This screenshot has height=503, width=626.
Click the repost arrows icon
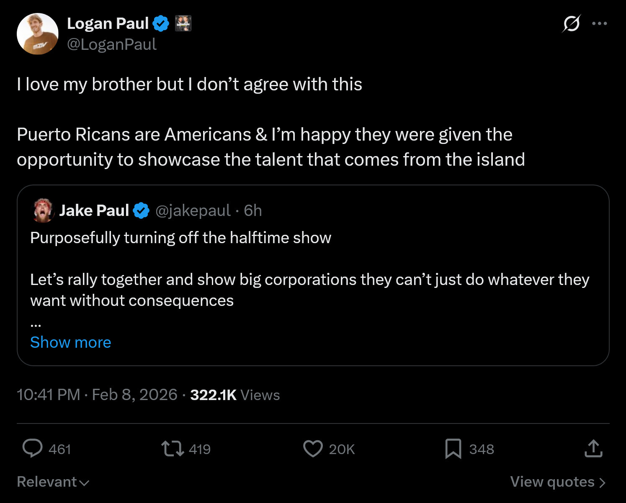(x=173, y=449)
